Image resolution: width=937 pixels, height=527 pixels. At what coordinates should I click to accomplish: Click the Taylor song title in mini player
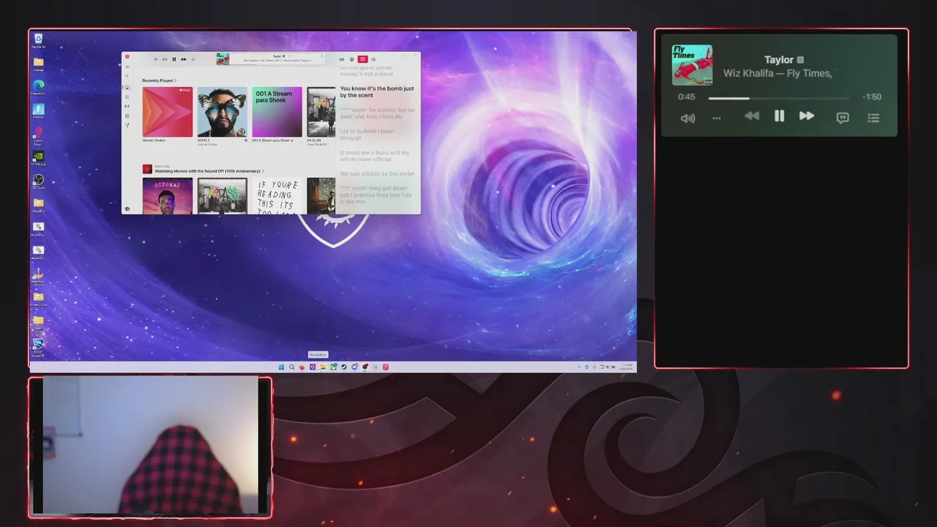[779, 60]
